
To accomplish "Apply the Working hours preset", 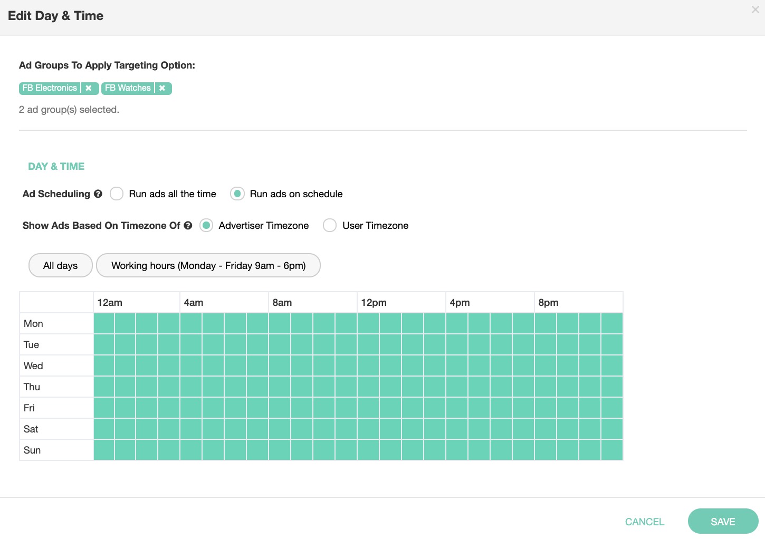I will pyautogui.click(x=208, y=265).
